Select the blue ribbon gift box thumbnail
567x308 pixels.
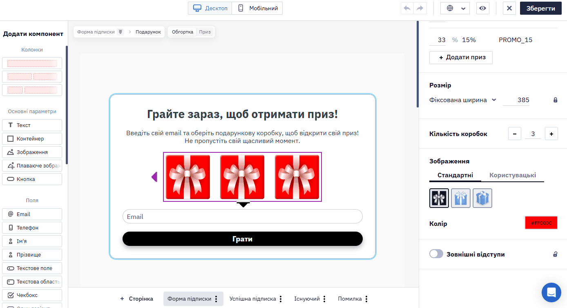coord(461,198)
